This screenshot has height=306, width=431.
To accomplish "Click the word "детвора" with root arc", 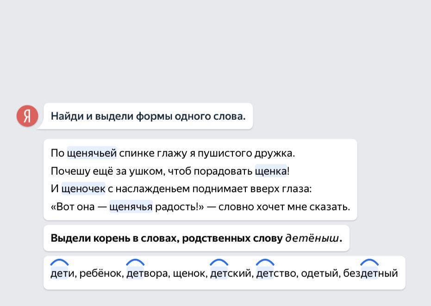I will point(147,273).
